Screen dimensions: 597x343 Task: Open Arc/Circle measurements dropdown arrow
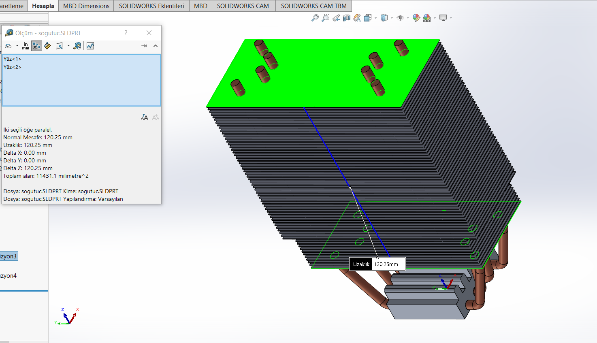point(17,46)
